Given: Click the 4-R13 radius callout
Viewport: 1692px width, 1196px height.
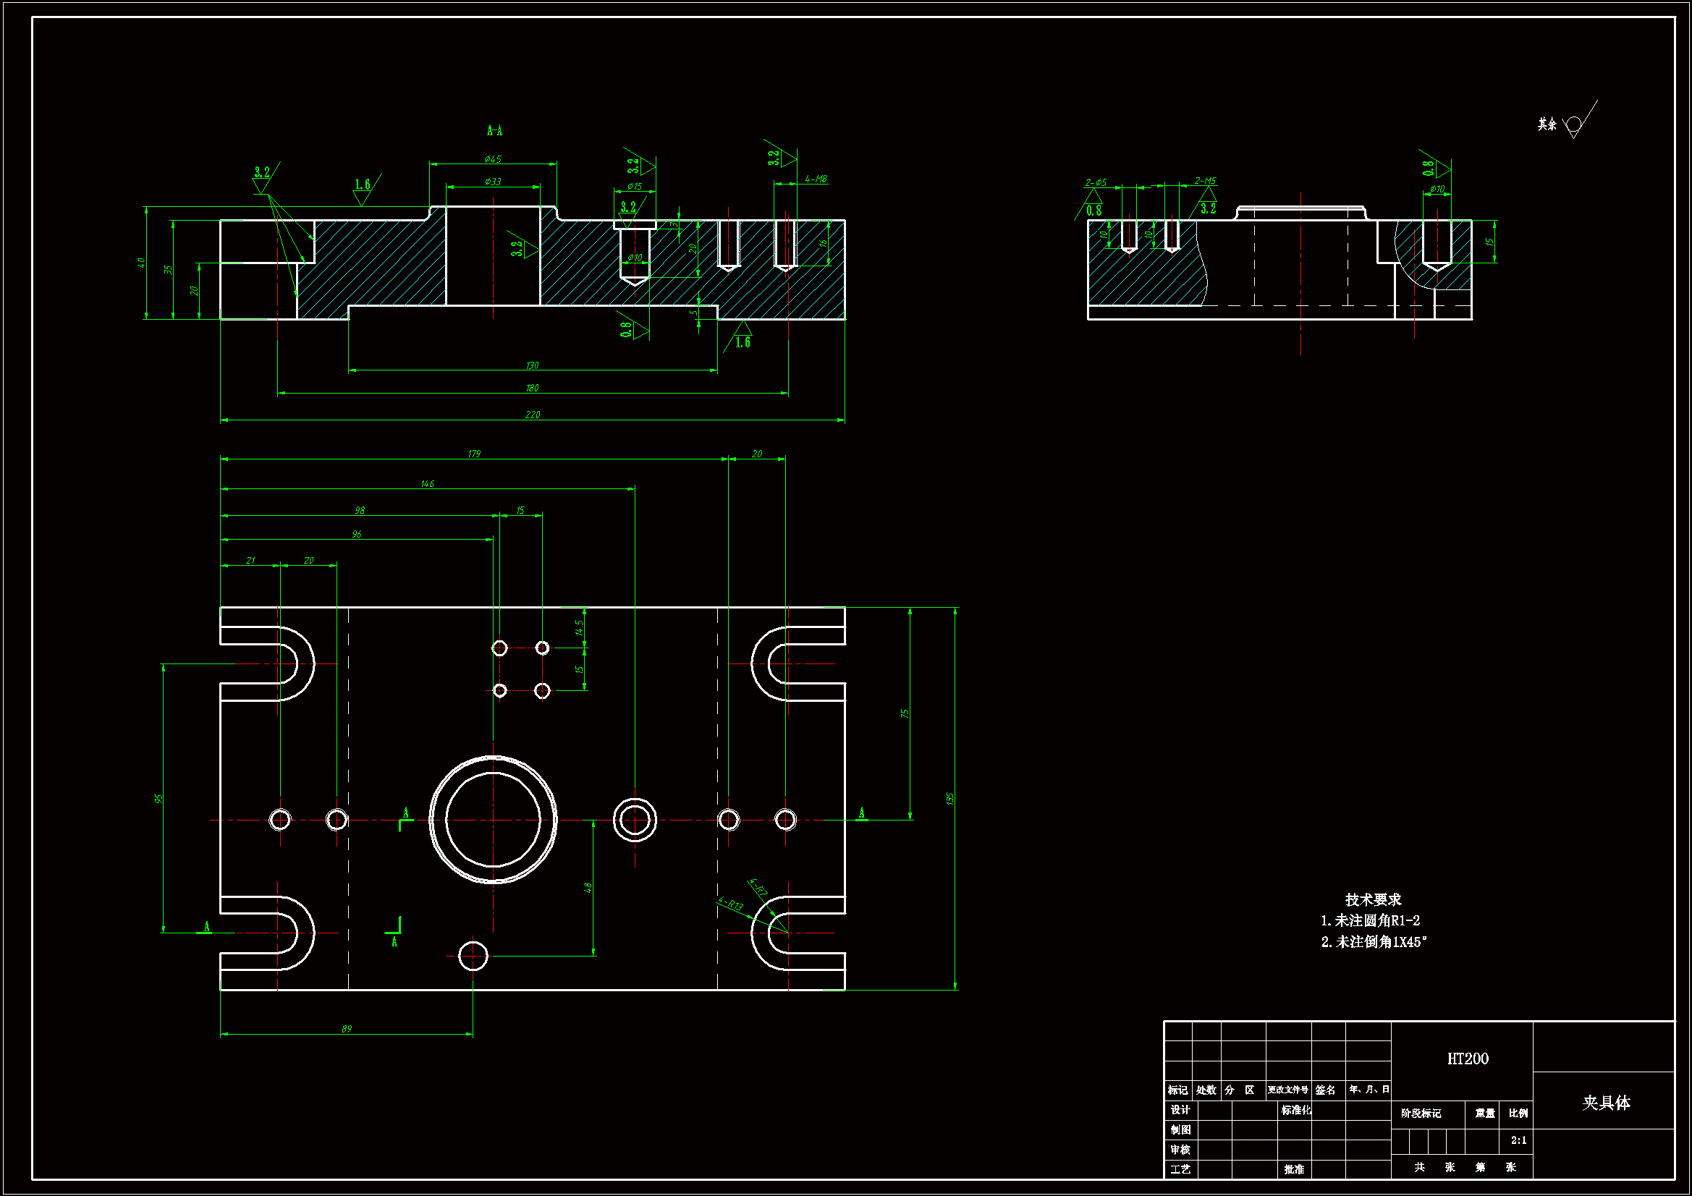Looking at the screenshot, I should [x=730, y=904].
